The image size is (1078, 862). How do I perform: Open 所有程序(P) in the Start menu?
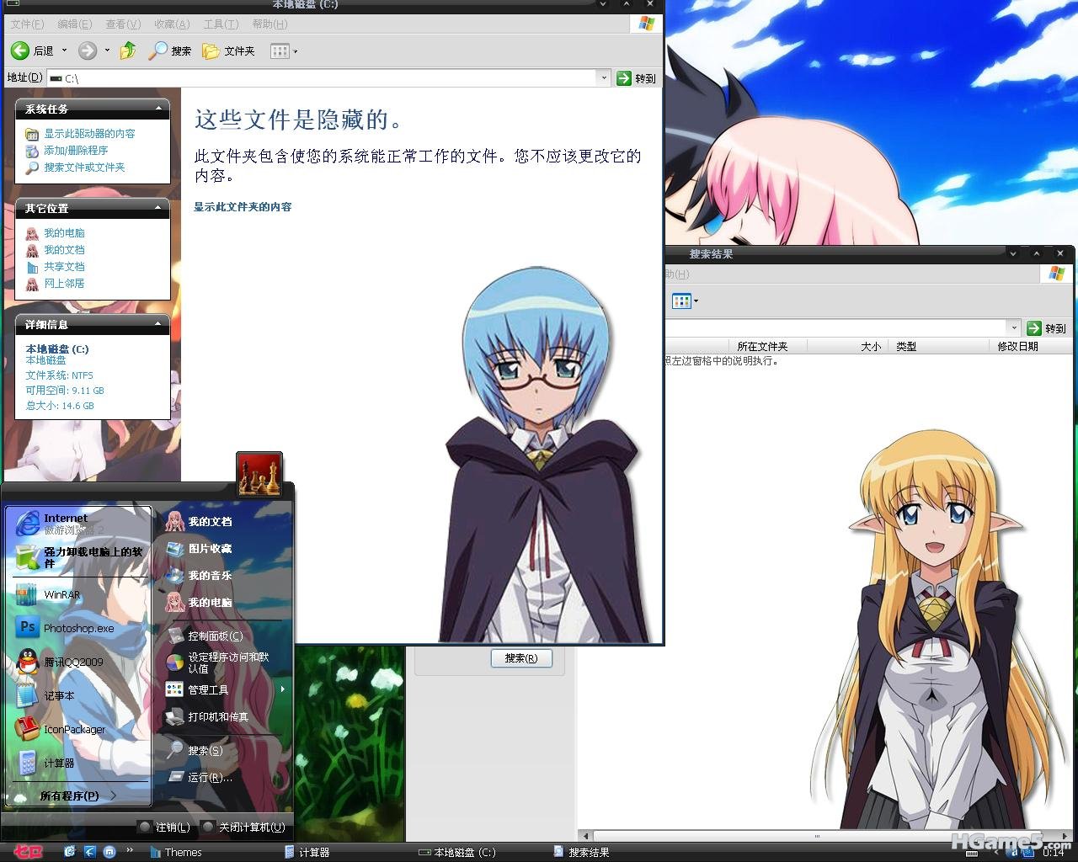click(78, 795)
